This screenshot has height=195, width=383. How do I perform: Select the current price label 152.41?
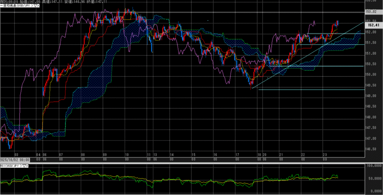[x=372, y=25]
